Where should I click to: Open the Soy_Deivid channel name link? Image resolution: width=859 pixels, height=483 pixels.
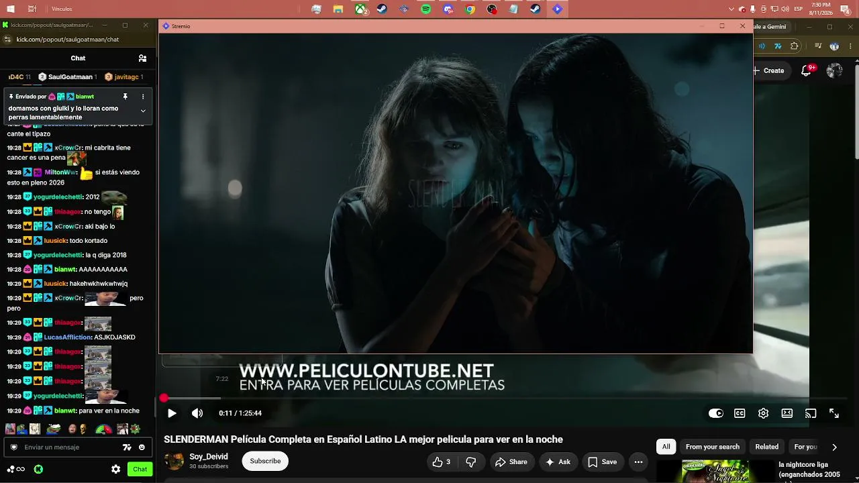209,457
